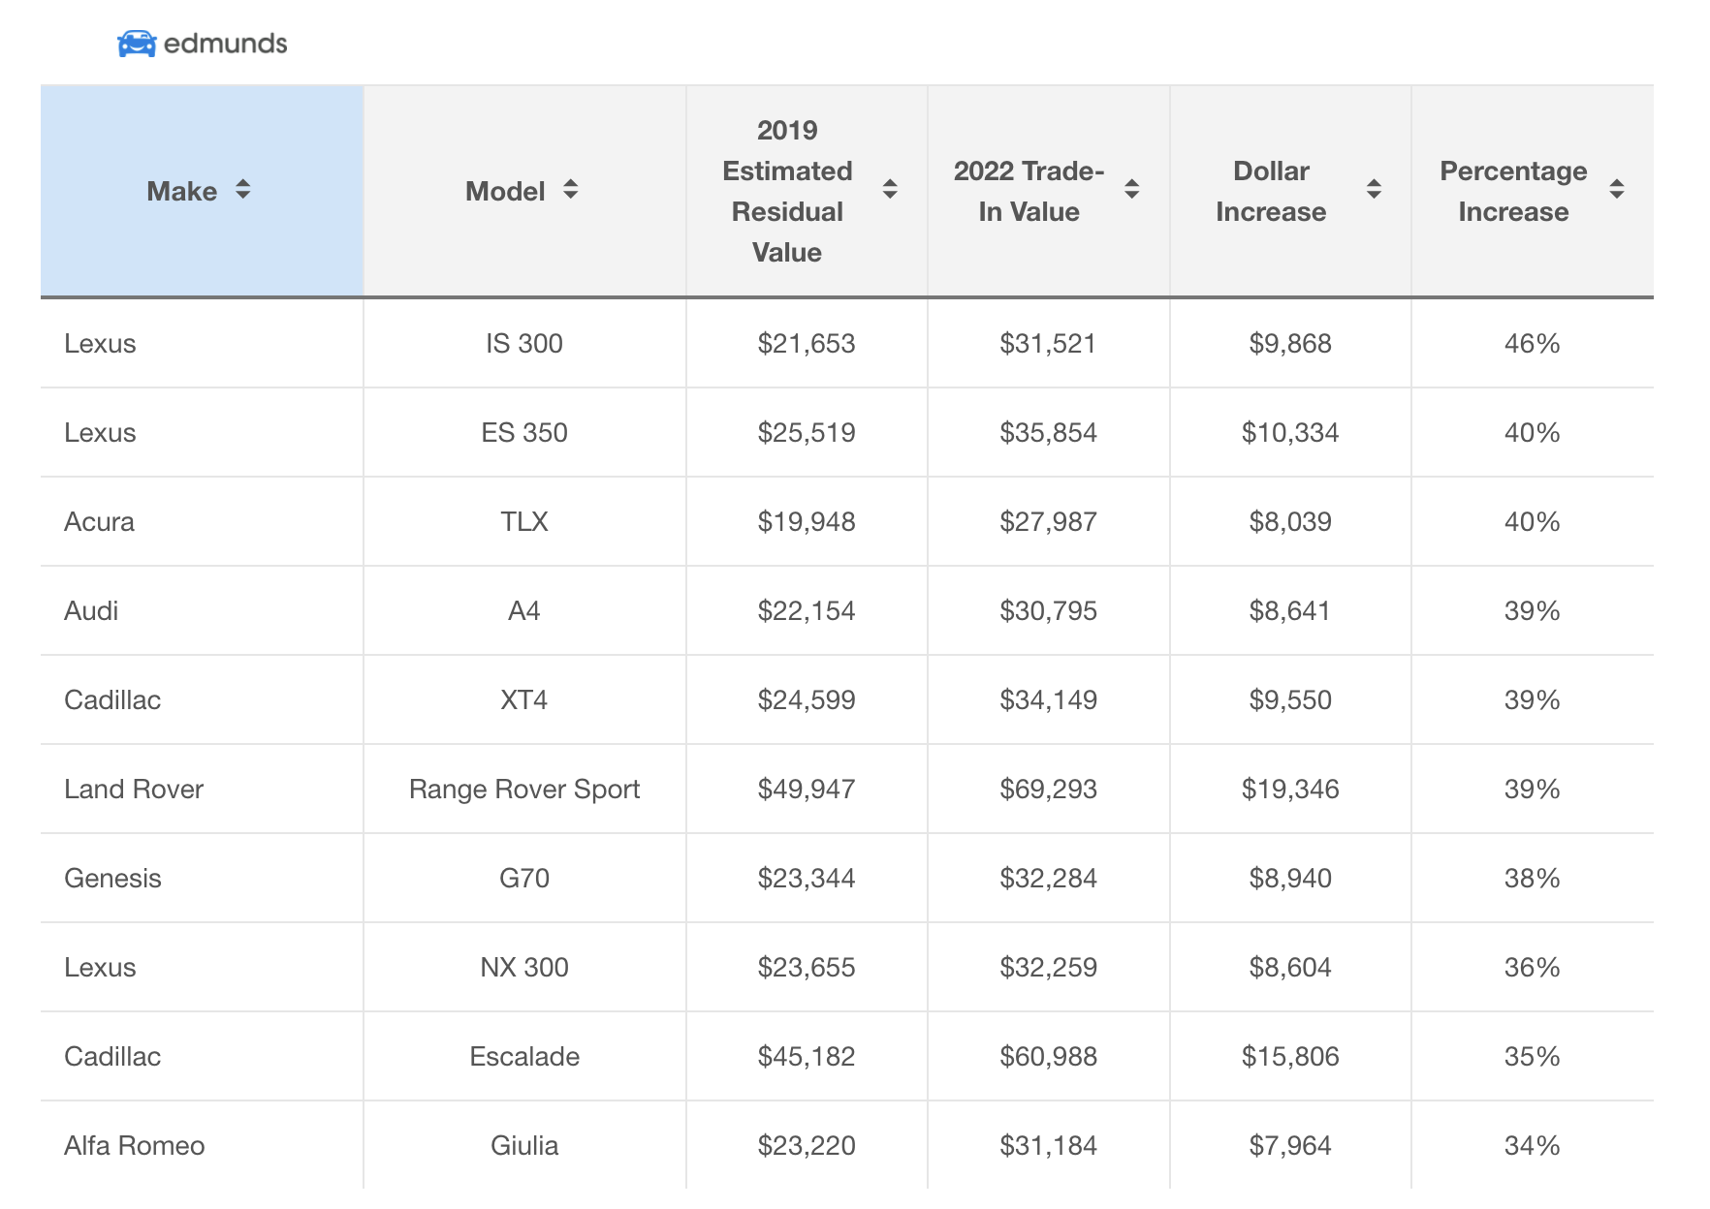Click the Percentage Increase header label
The image size is (1710, 1209).
(1512, 192)
